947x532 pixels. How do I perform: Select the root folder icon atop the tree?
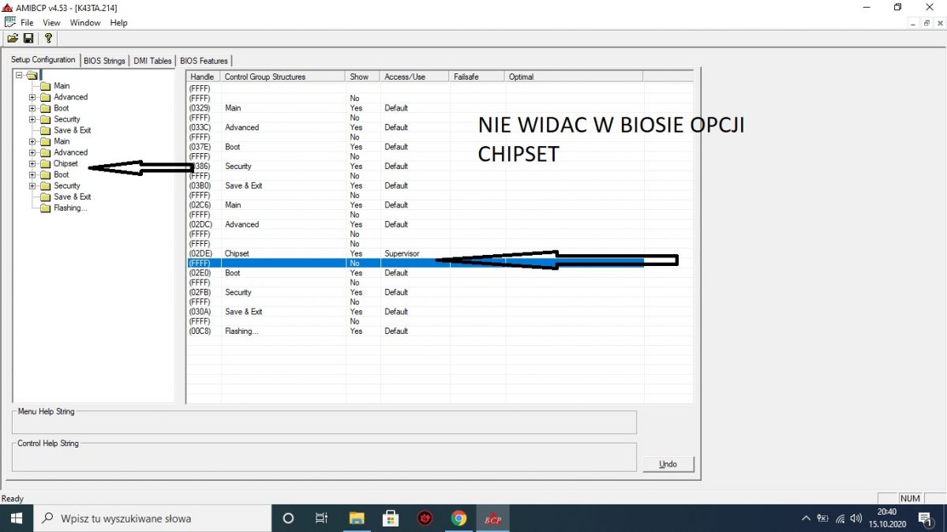point(32,75)
